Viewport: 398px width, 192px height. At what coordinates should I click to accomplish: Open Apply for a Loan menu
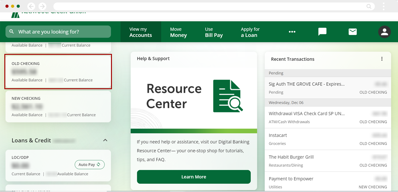click(250, 32)
